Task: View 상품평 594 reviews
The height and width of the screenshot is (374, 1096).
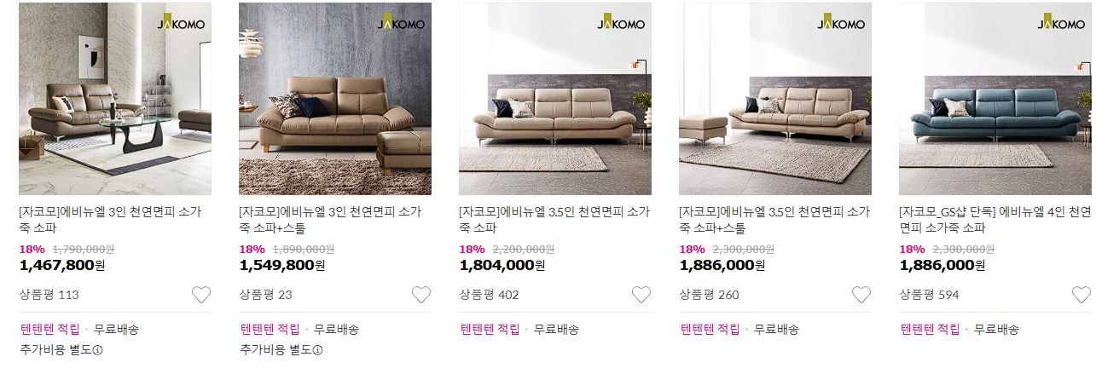Action: click(929, 295)
